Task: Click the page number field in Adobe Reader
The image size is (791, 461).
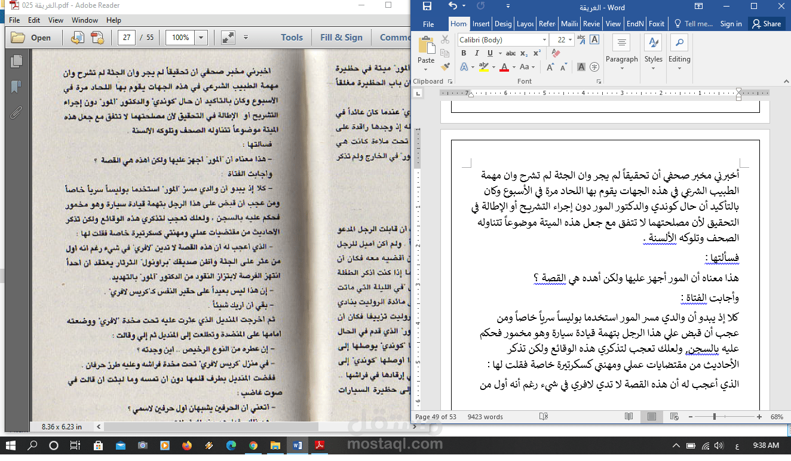Action: [126, 38]
